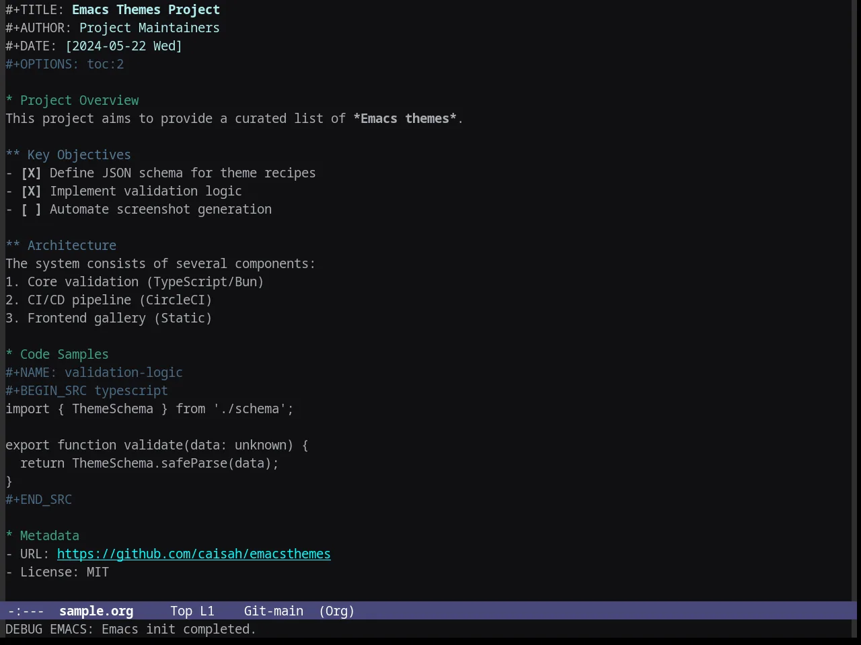Open the github.com/caisah/emacsthemes link
The width and height of the screenshot is (861, 645).
point(194,554)
